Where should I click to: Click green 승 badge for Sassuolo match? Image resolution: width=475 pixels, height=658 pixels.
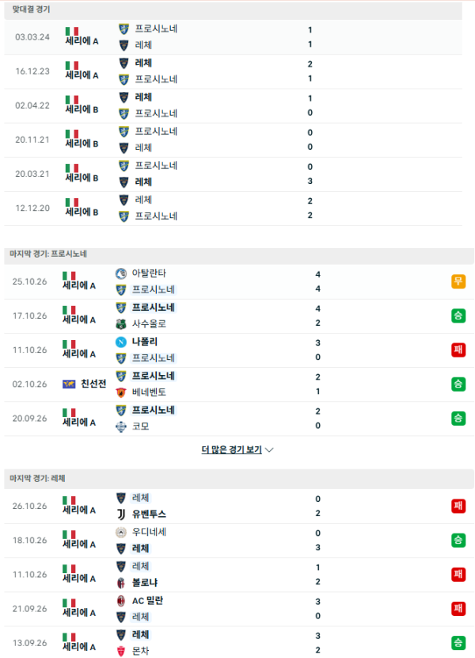pos(458,316)
